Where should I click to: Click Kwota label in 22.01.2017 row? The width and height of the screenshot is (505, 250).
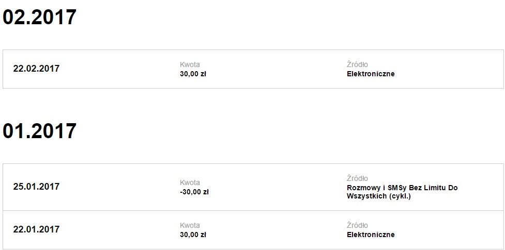coord(190,226)
